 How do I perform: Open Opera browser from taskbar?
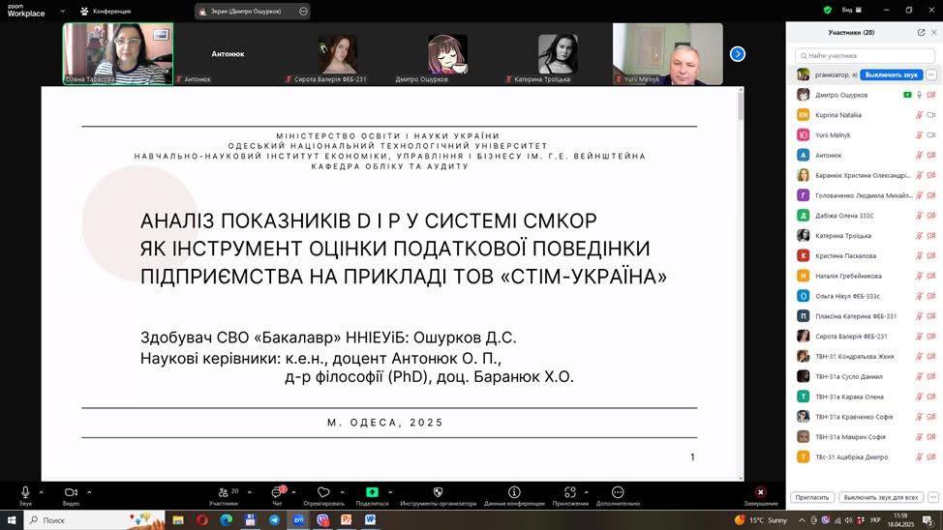(x=202, y=519)
